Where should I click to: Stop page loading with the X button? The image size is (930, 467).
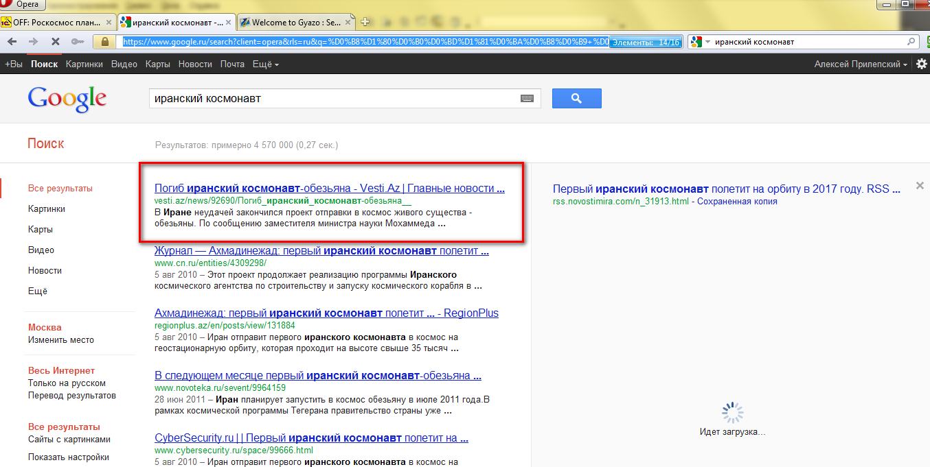pyautogui.click(x=56, y=42)
